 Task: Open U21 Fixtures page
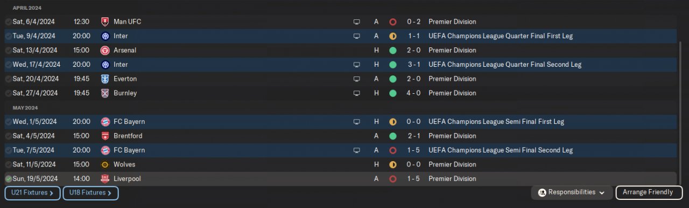tap(32, 193)
